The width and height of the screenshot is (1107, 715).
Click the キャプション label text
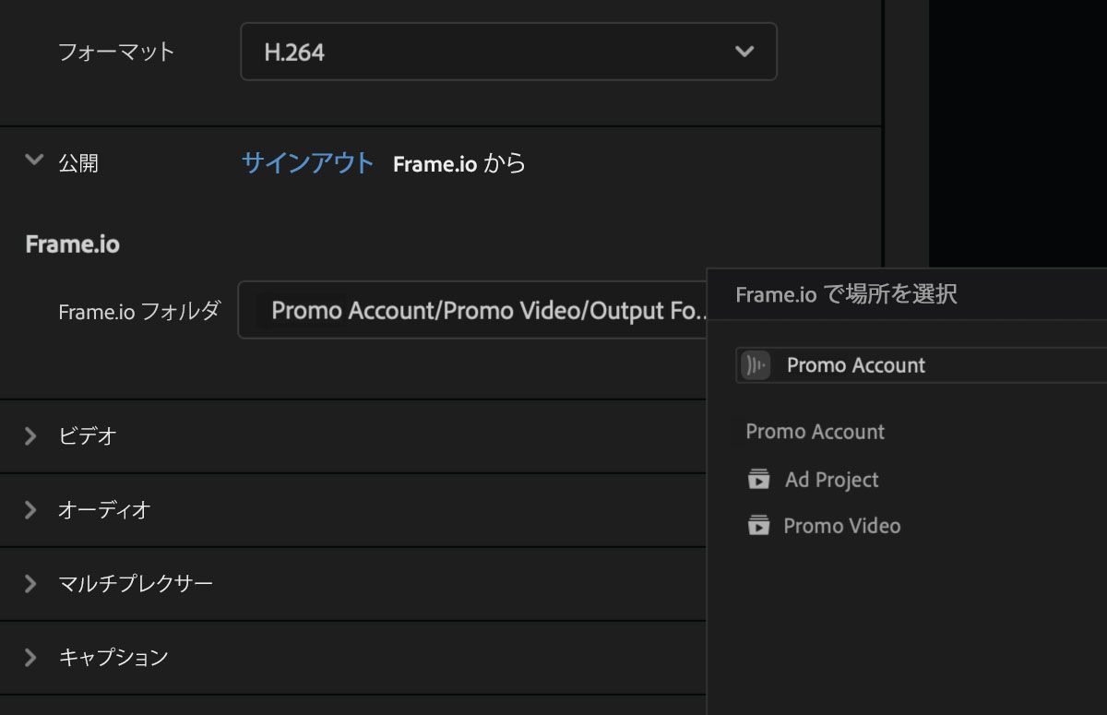[113, 658]
